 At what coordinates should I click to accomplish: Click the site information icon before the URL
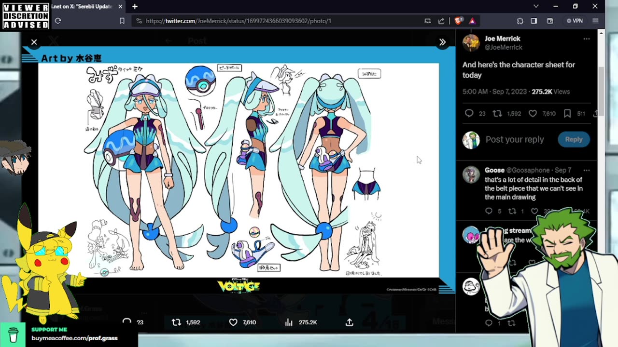coord(139,21)
